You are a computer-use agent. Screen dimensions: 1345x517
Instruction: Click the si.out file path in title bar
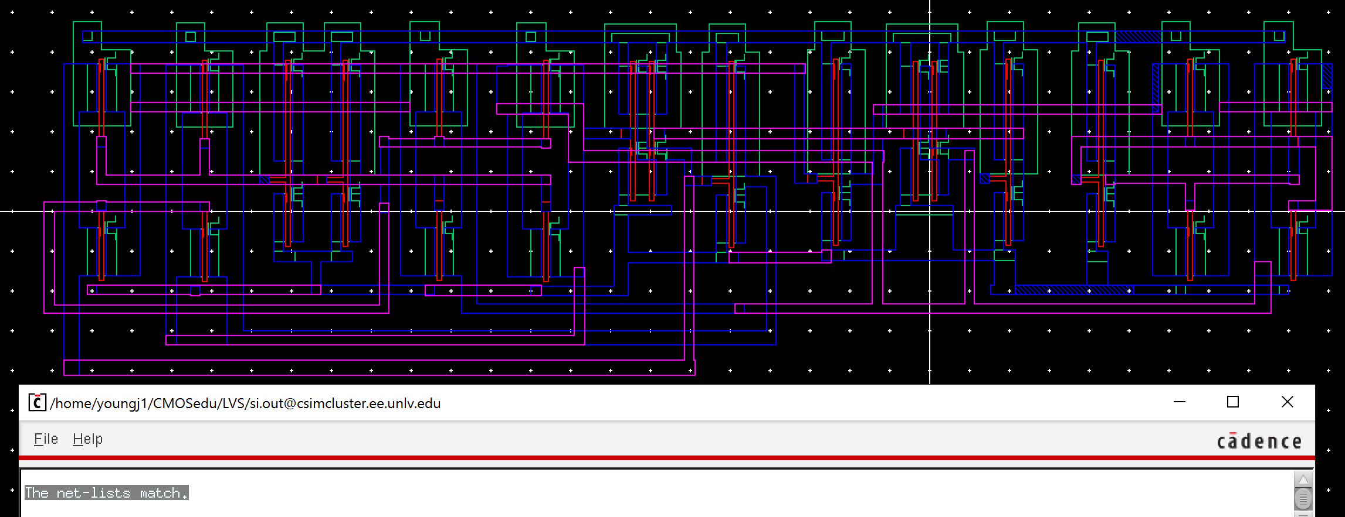(x=246, y=403)
